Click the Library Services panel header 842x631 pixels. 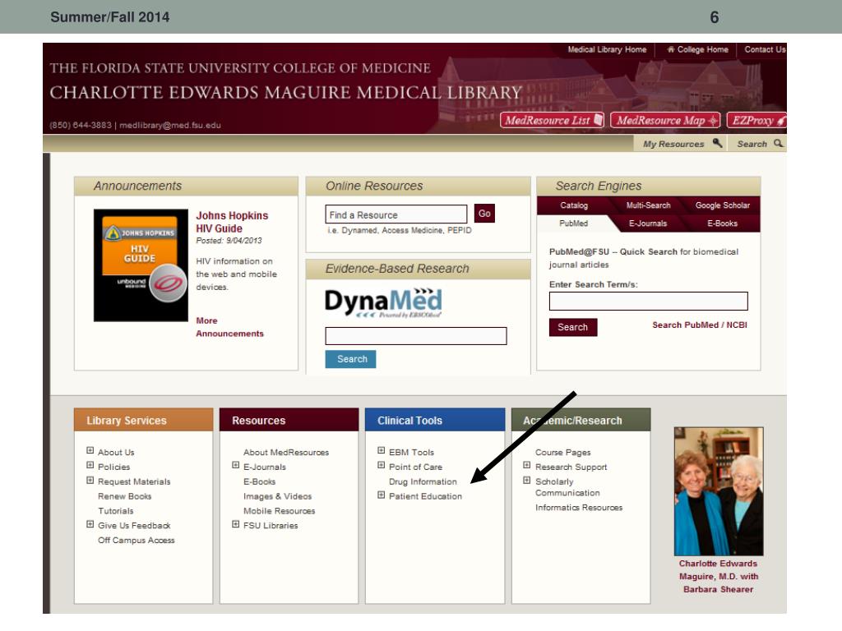click(143, 420)
